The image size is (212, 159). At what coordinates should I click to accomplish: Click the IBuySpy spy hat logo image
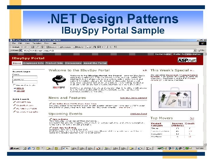click(59, 82)
